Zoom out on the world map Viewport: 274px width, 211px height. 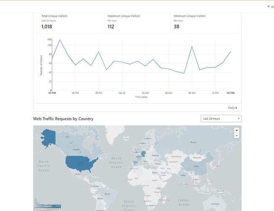pyautogui.click(x=236, y=136)
